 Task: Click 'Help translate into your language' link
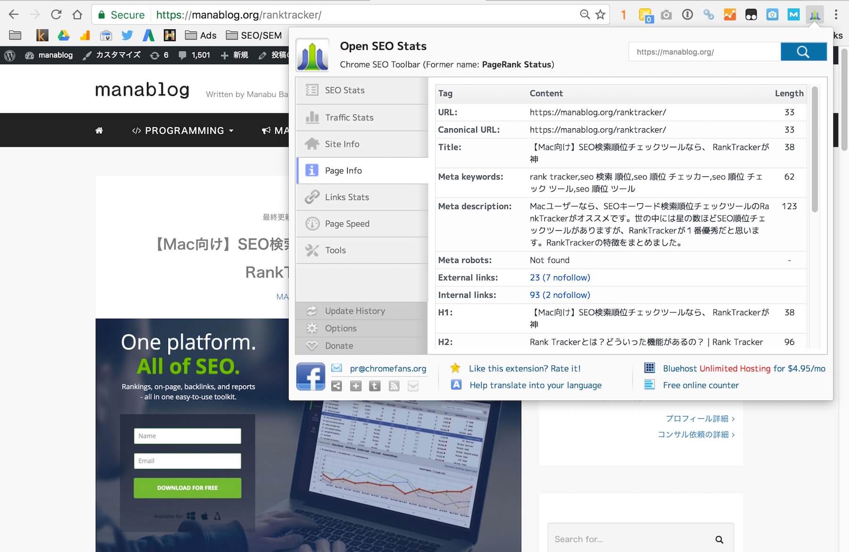535,385
